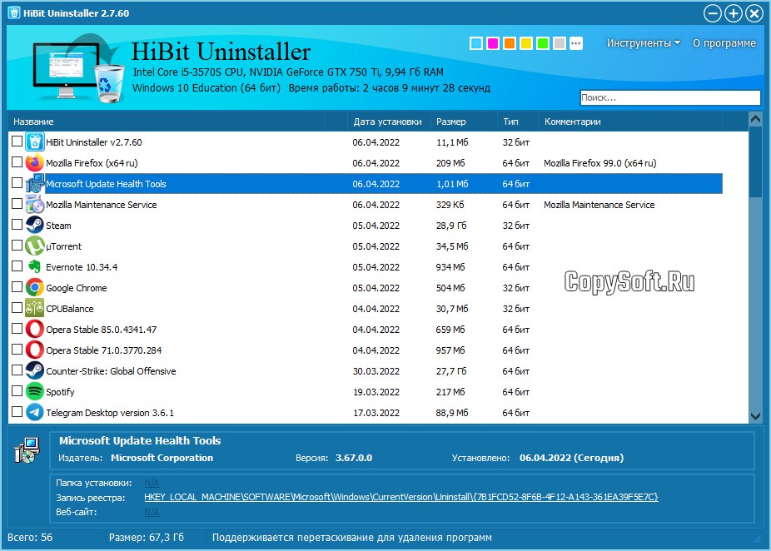Tick the Counter-Strike: Global Offensive checkbox
This screenshot has width=771, height=551.
coord(17,370)
